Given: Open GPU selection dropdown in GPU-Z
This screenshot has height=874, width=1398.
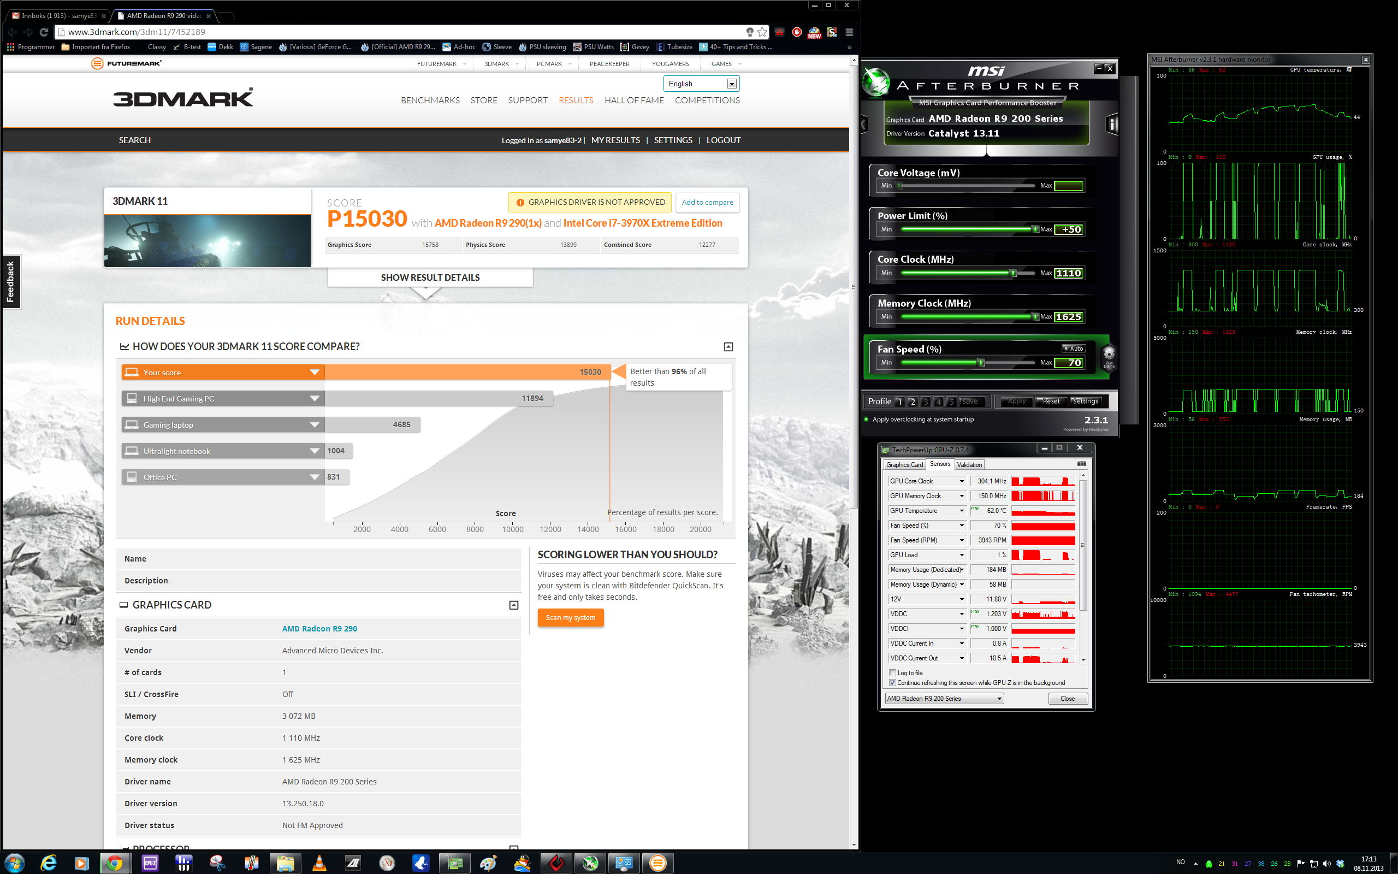Looking at the screenshot, I should pyautogui.click(x=945, y=698).
